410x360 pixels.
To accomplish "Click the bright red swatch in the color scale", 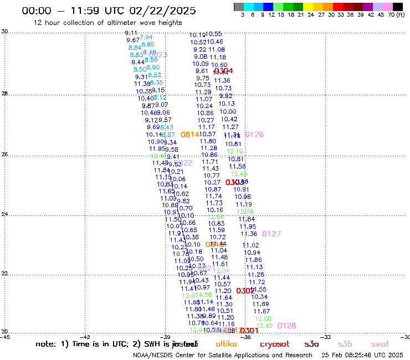I will [x=338, y=7].
